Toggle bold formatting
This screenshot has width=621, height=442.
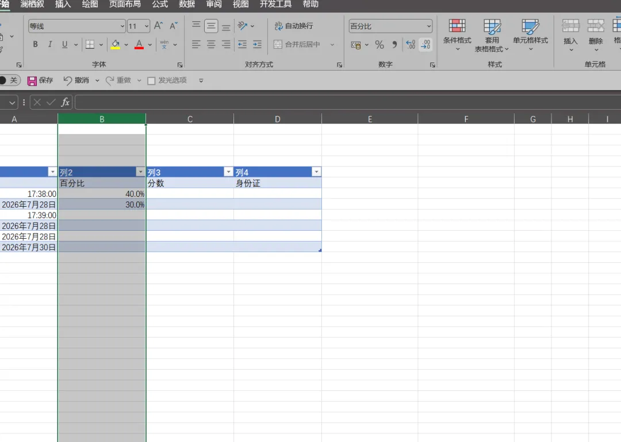point(35,44)
